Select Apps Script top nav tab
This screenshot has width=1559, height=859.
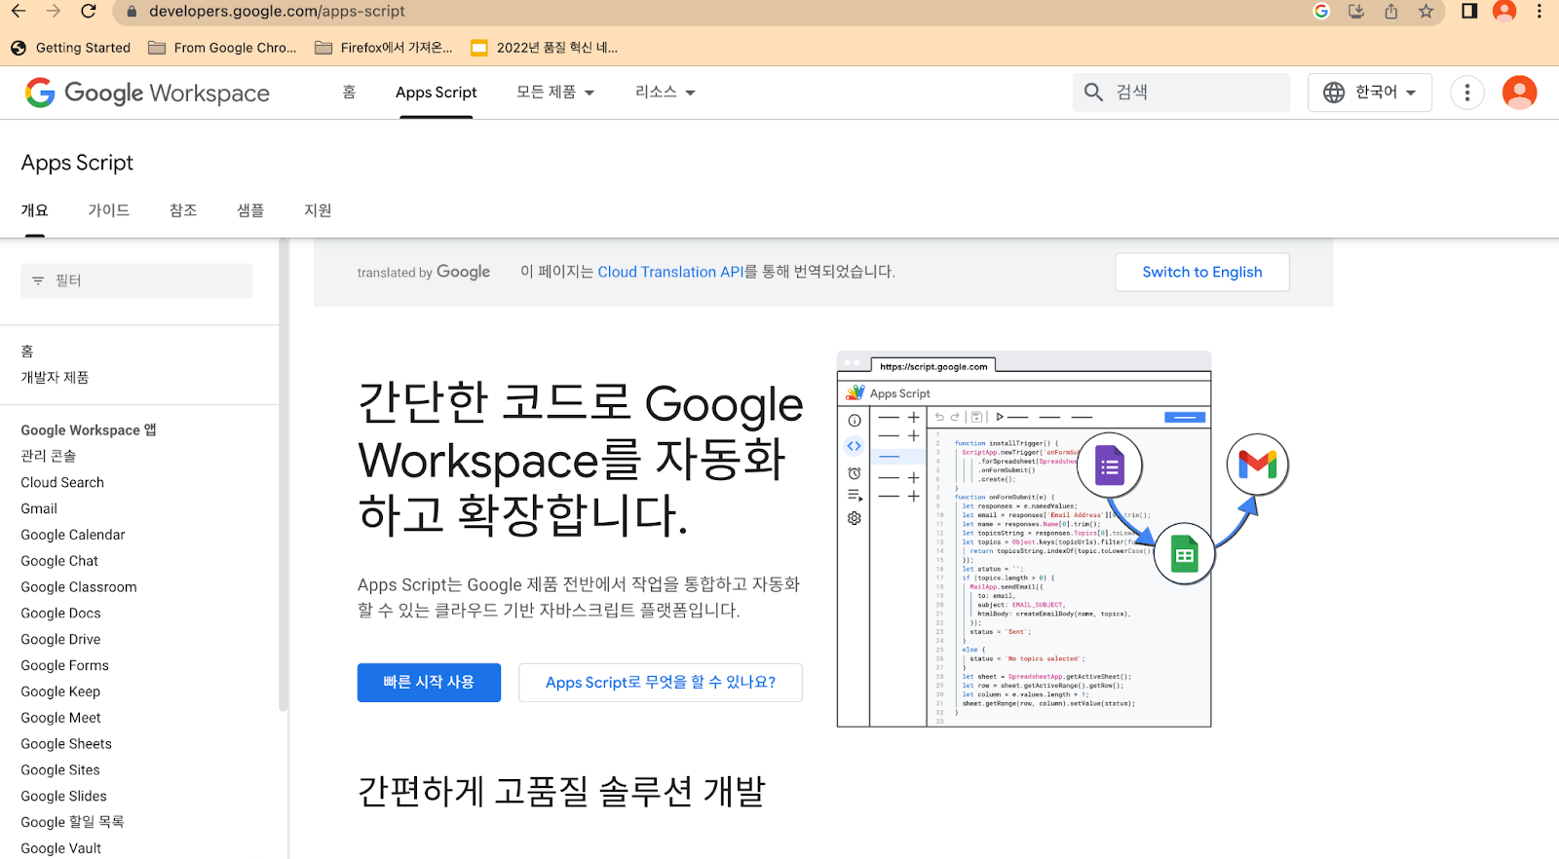(436, 93)
